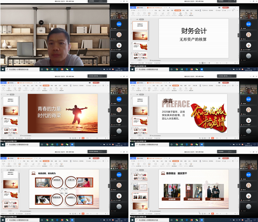Select sunset slide thumbnail in top-right screenshot
The image size is (258, 222).
point(140,37)
